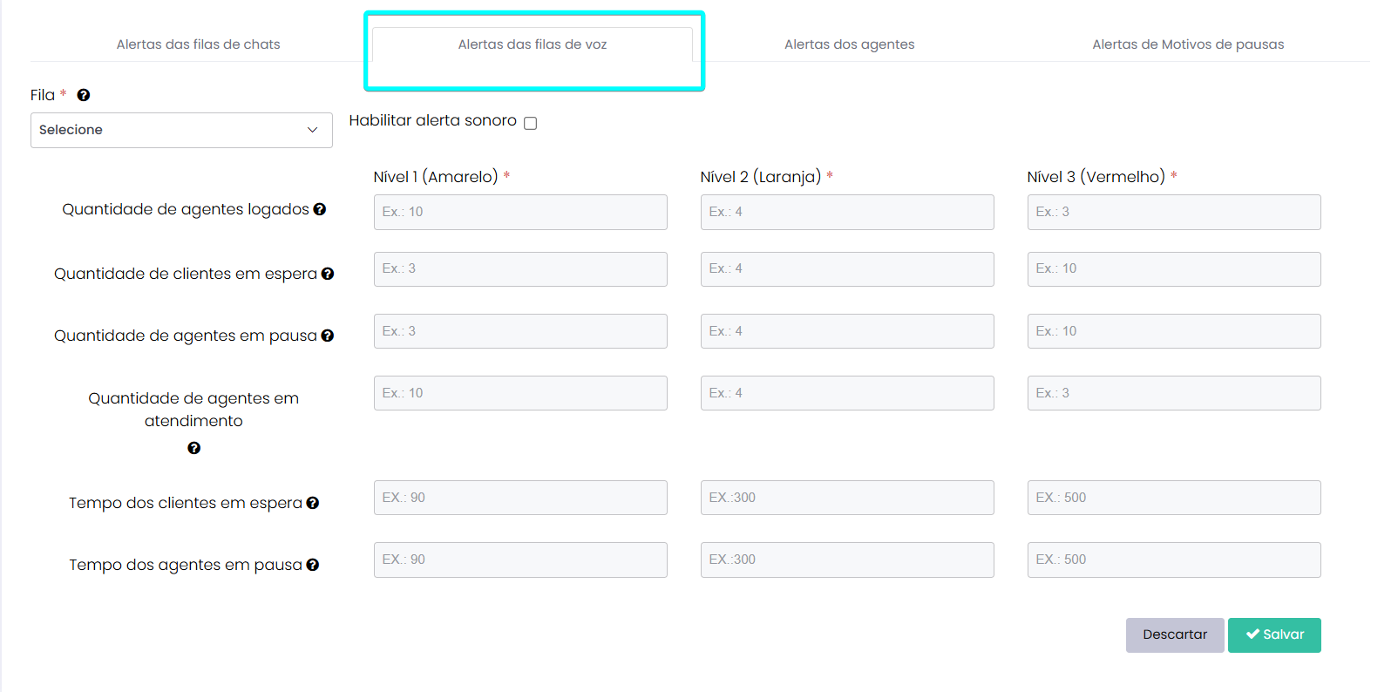Click Nível 2 field for clientes em espera
1398x692 pixels.
[846, 268]
